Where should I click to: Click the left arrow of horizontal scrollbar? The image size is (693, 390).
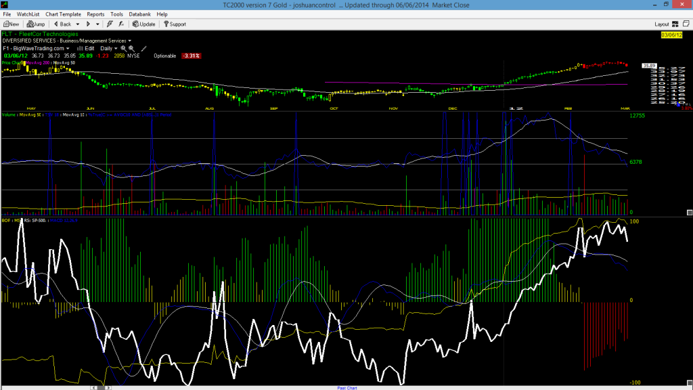coord(93,388)
